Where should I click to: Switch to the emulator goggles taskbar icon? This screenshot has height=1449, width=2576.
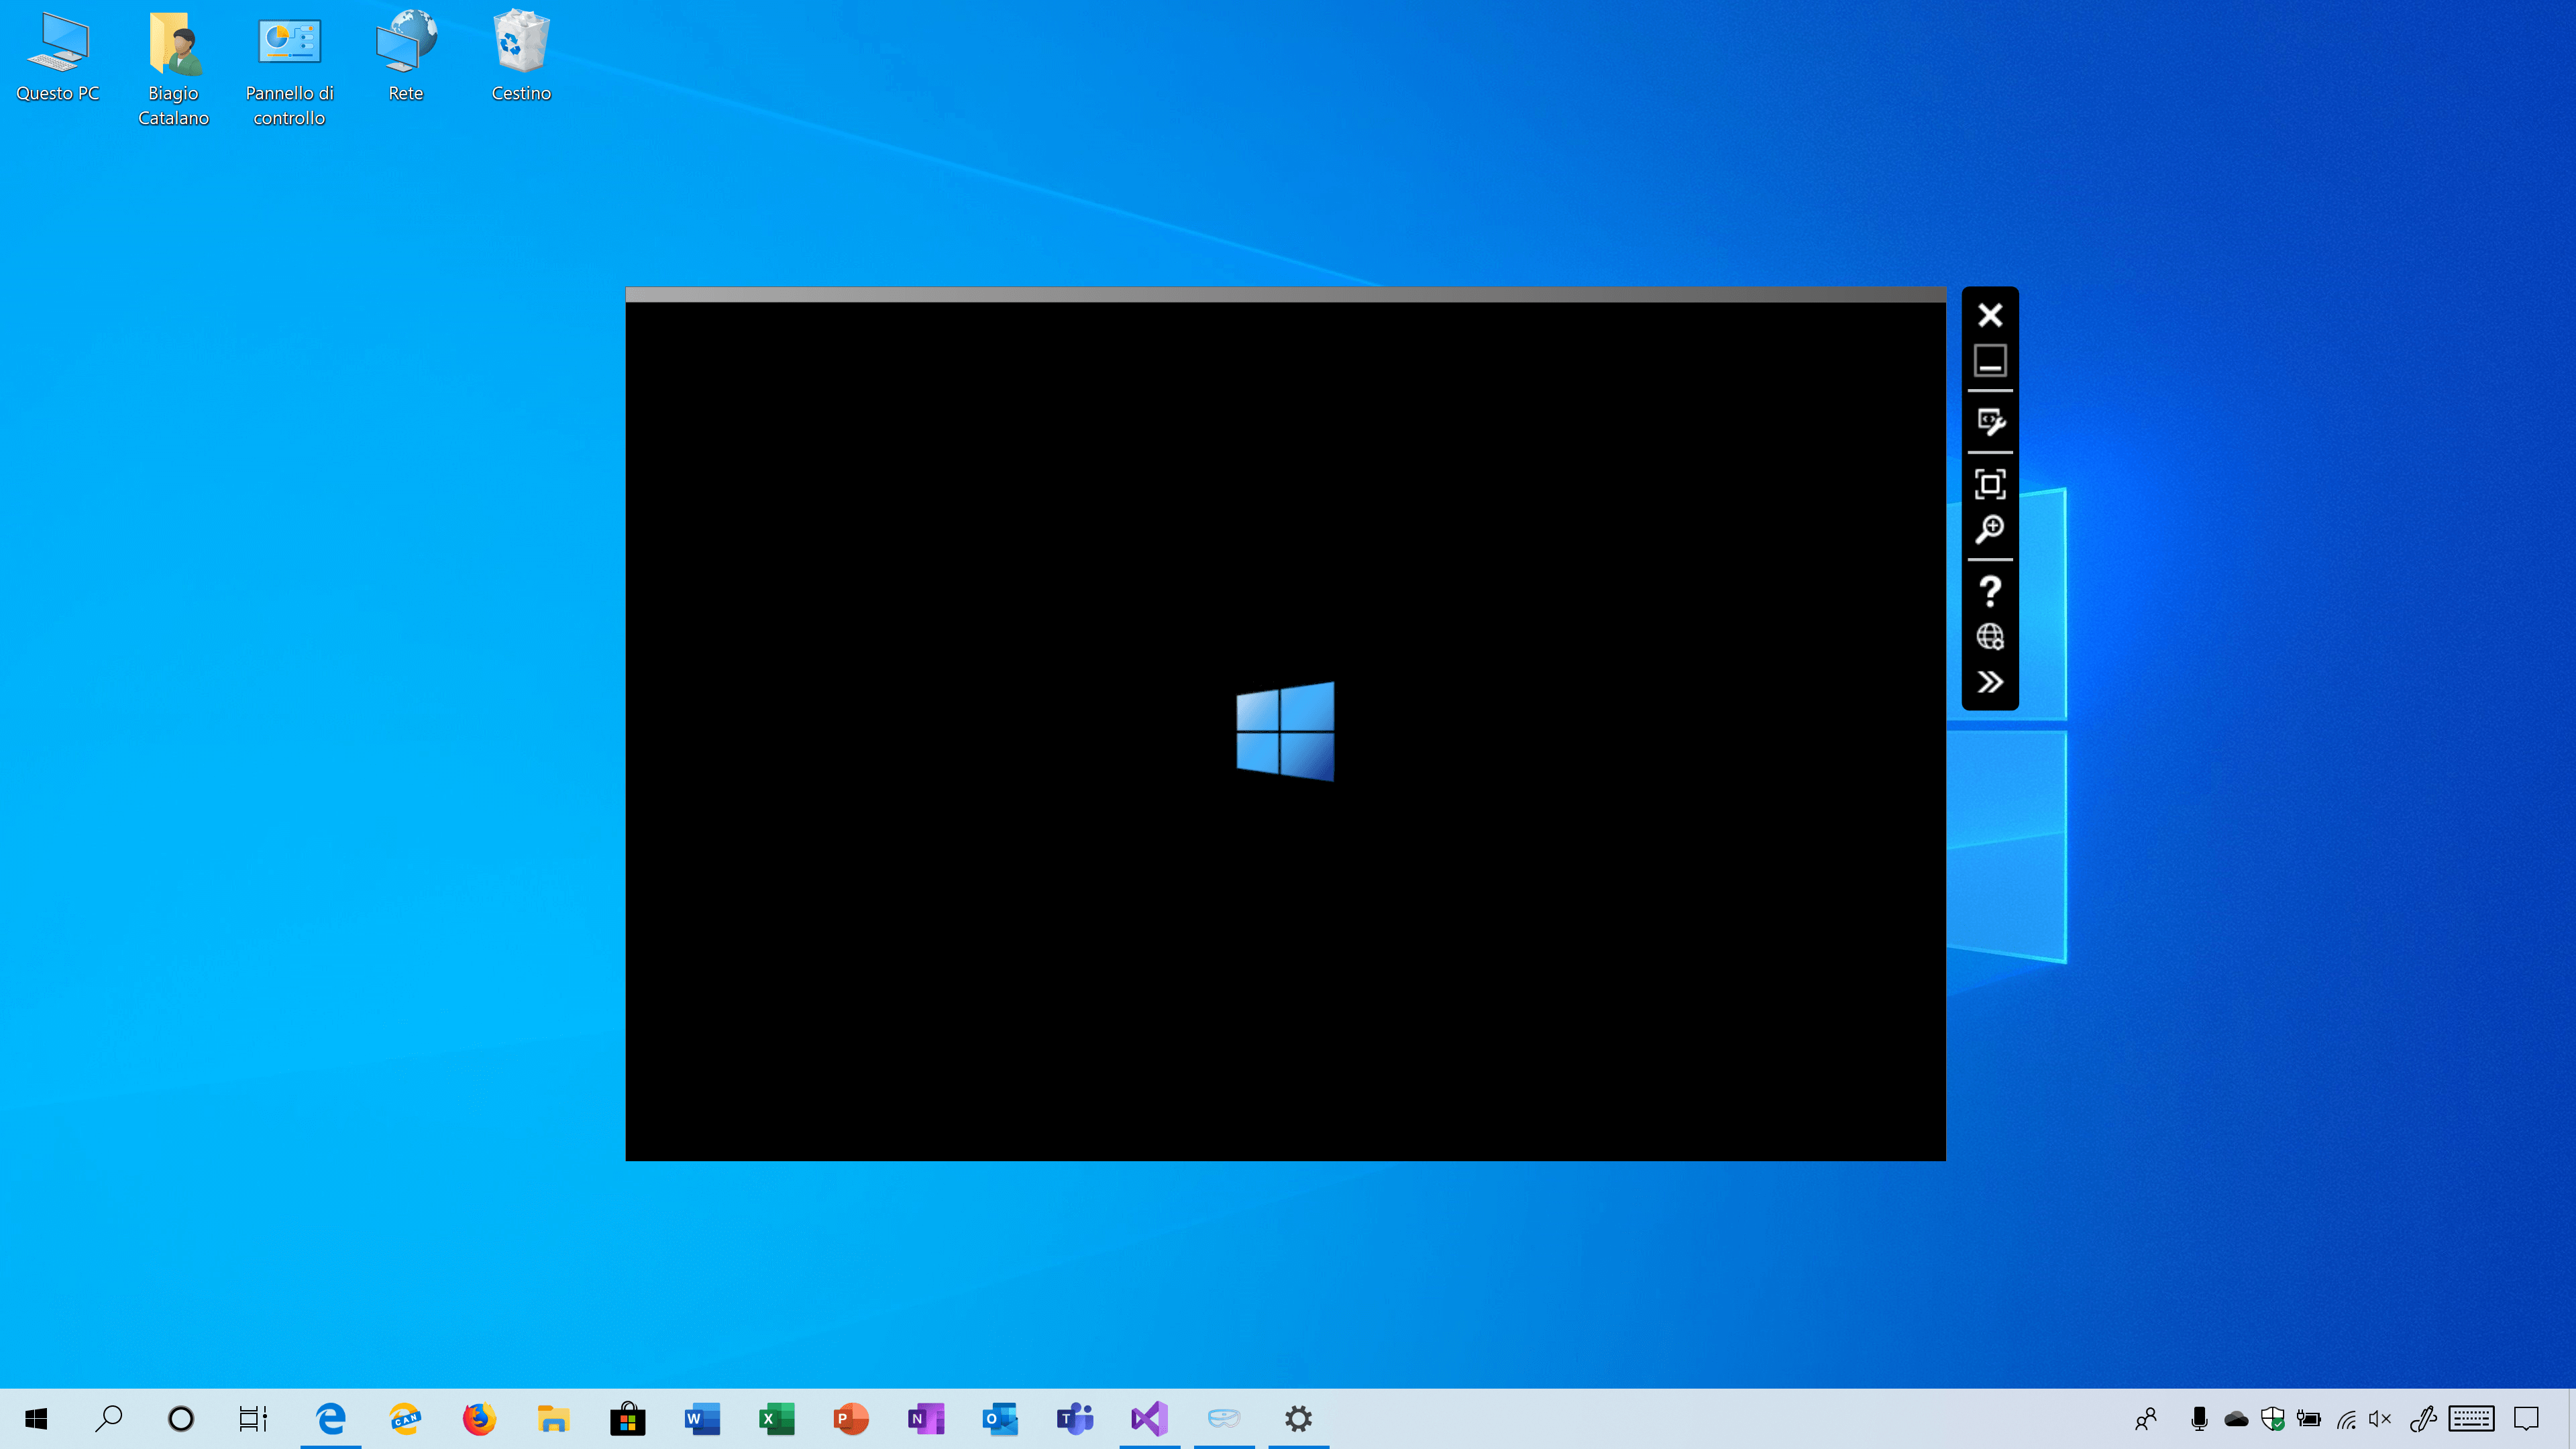1224,1418
